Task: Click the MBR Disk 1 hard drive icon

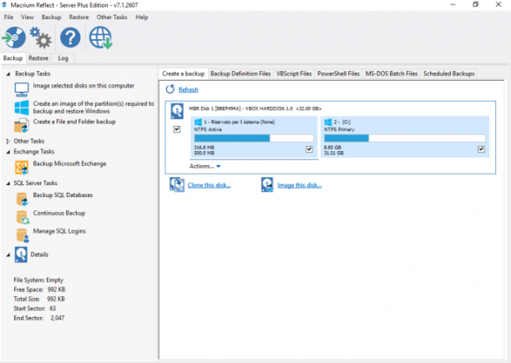Action: pyautogui.click(x=177, y=111)
